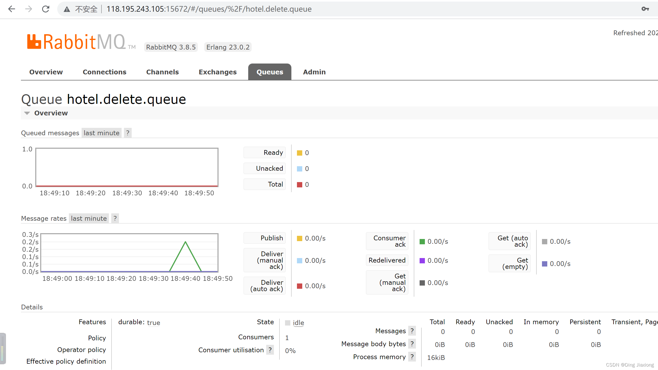Screen dimensions: 658x370
Task: Click the light blue Unacked swatch
Action: (300, 169)
